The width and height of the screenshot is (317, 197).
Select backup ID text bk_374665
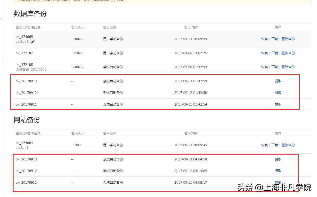(x=24, y=37)
